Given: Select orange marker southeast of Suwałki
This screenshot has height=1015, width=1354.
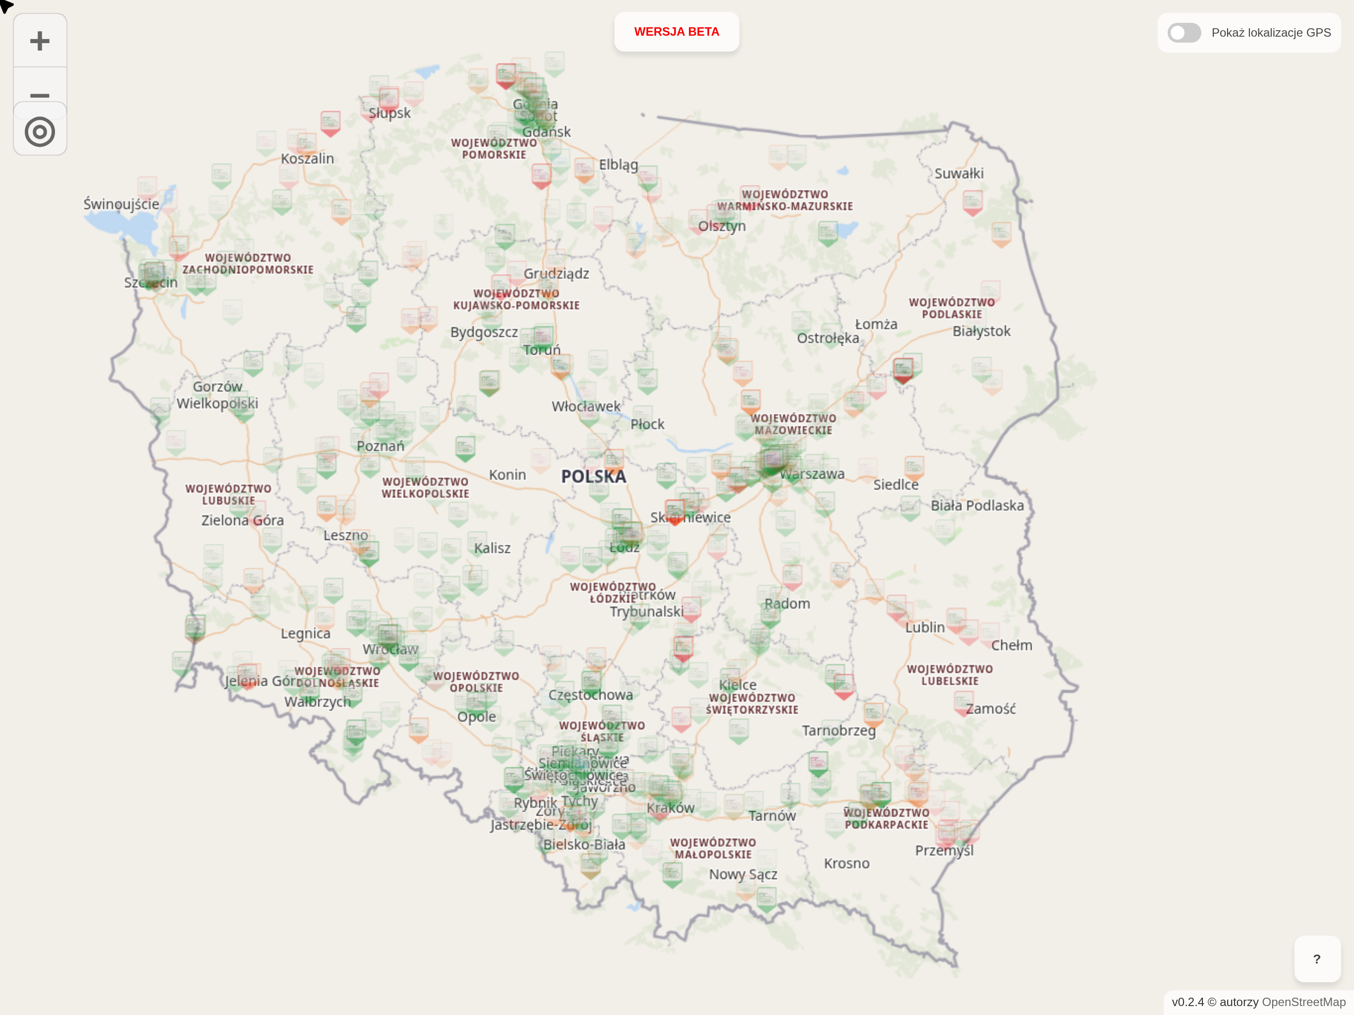Looking at the screenshot, I should 1001,234.
